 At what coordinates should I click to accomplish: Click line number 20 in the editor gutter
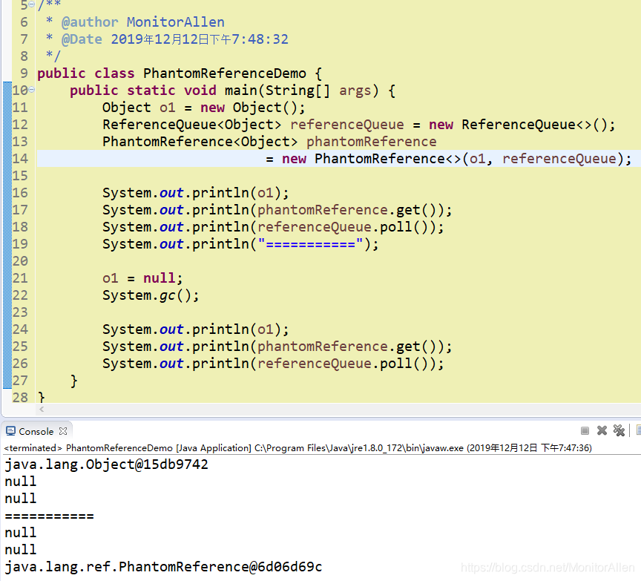coord(20,261)
